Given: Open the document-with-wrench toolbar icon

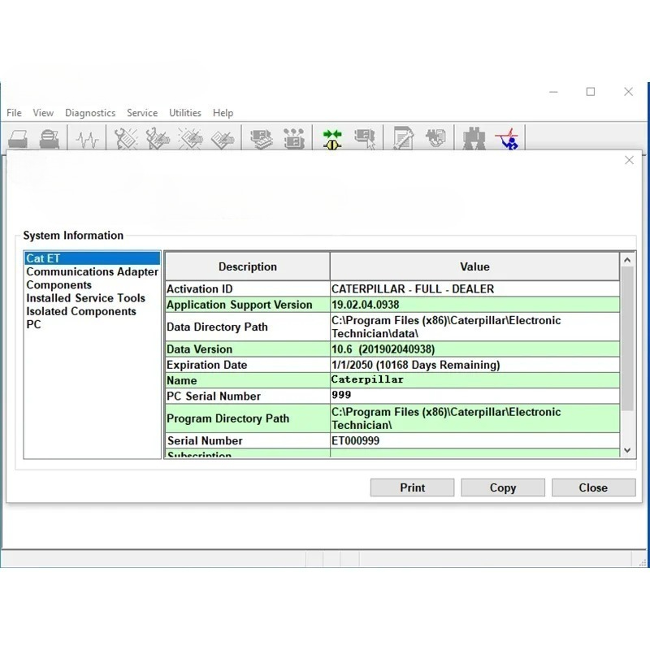Looking at the screenshot, I should (x=403, y=138).
